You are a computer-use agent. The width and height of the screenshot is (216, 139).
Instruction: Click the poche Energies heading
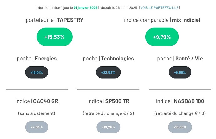(x=37, y=58)
